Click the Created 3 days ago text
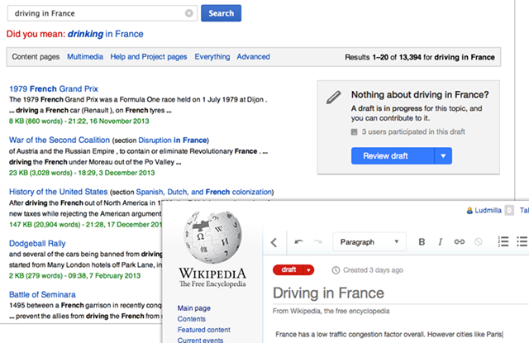The width and height of the screenshot is (529, 343). pos(373,270)
